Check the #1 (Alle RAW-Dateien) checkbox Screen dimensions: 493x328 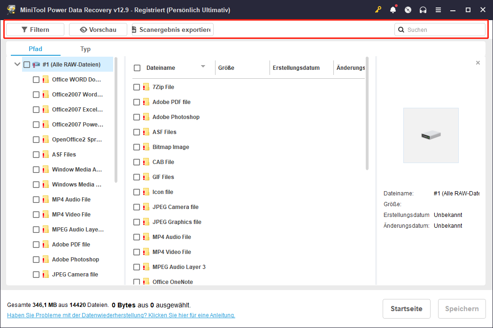[27, 64]
